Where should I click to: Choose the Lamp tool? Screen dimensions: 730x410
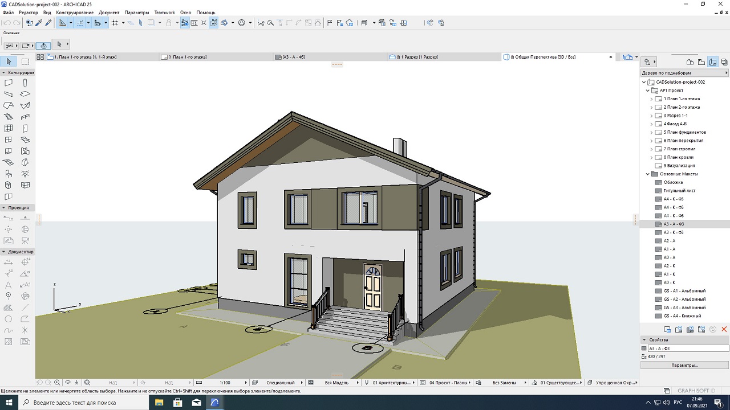[25, 174]
